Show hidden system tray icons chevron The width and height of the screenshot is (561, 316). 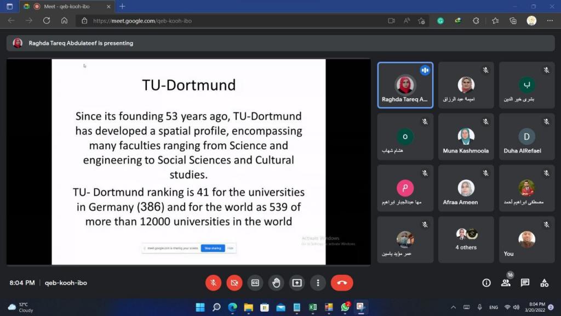(x=453, y=307)
